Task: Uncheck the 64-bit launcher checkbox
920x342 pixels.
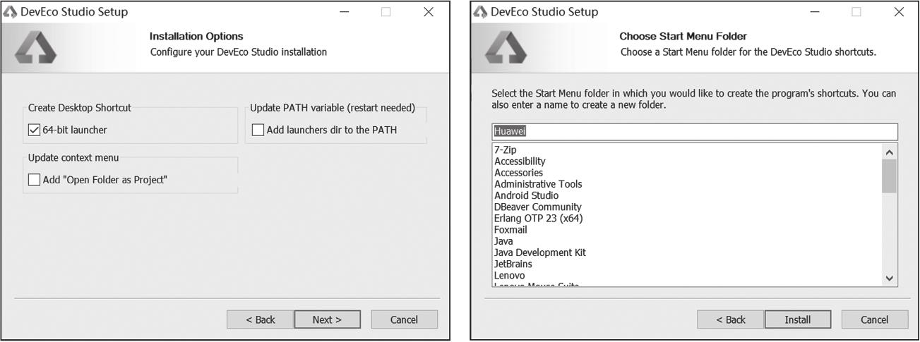Action: (x=35, y=130)
